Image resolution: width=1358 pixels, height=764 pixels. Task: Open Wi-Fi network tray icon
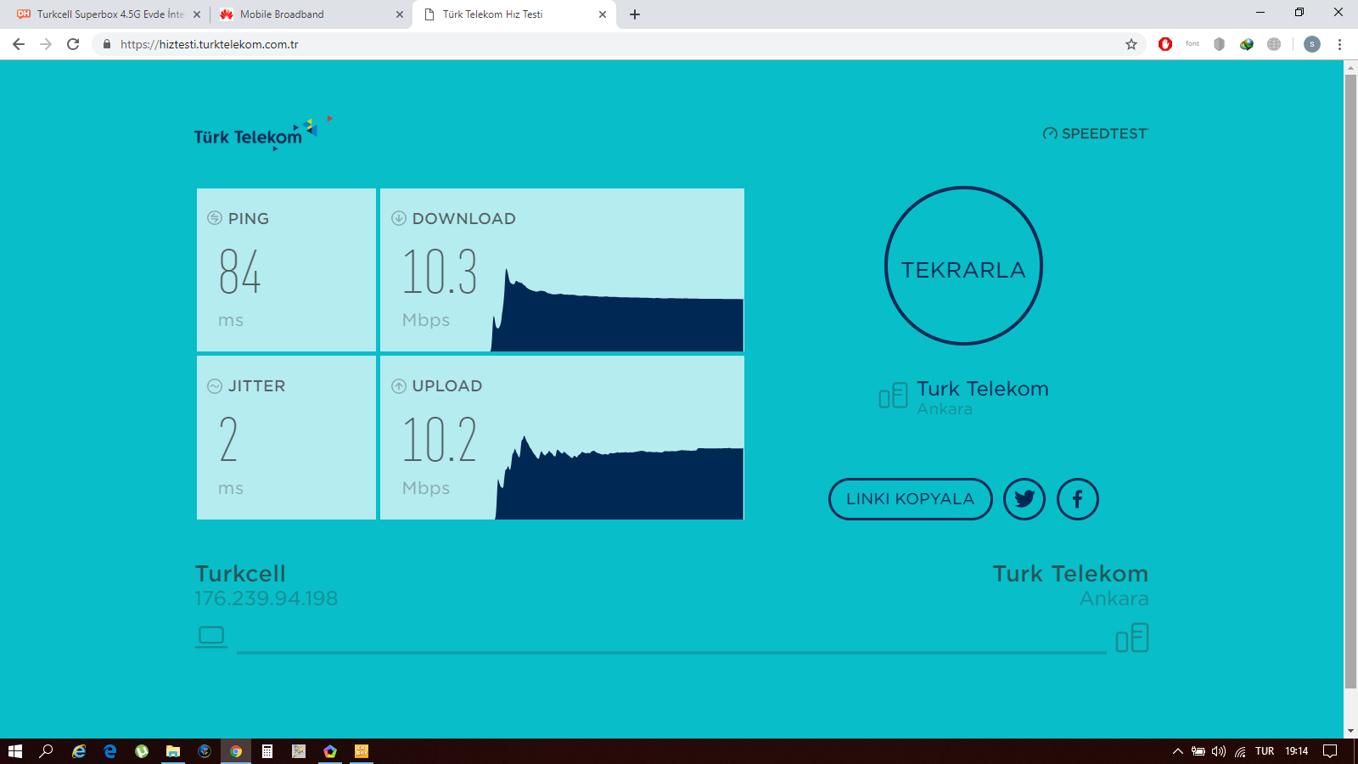pos(1240,751)
